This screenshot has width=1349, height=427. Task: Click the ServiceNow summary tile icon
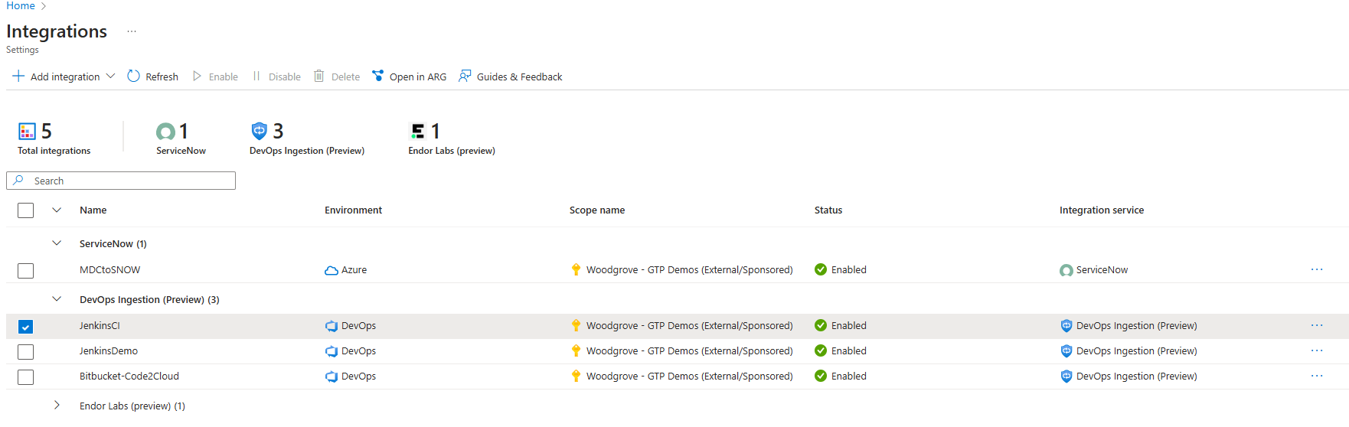pos(165,132)
